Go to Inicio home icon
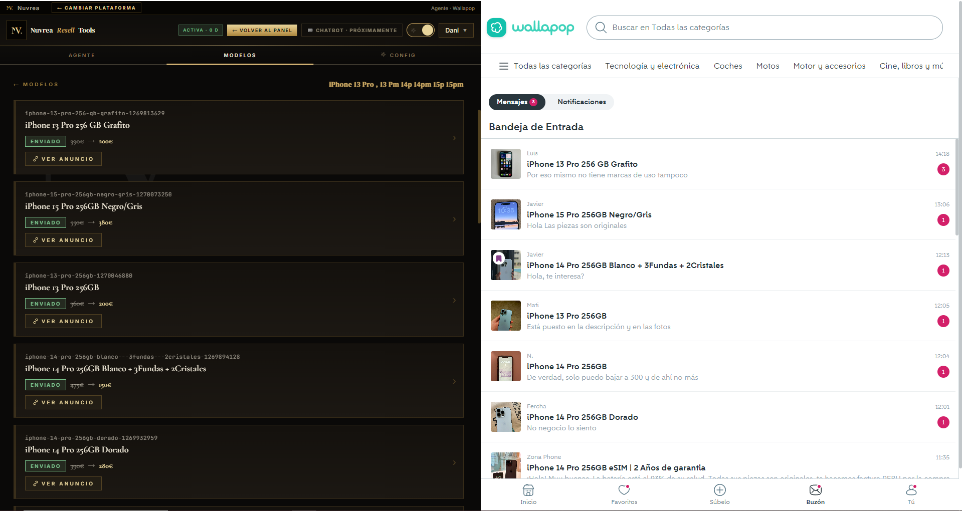The height and width of the screenshot is (511, 962). pos(528,490)
